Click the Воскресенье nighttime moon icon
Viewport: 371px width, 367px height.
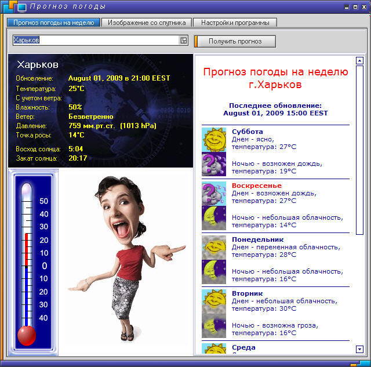click(x=213, y=218)
